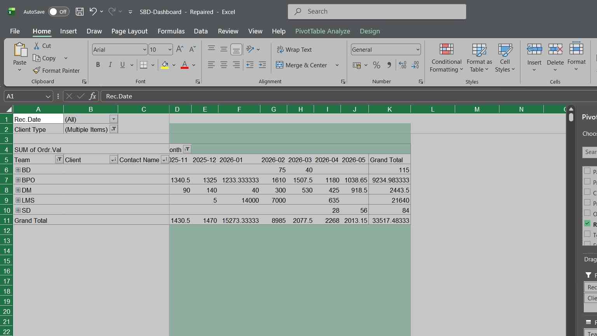597x336 pixels.
Task: Click the italic formatting icon
Action: point(110,65)
